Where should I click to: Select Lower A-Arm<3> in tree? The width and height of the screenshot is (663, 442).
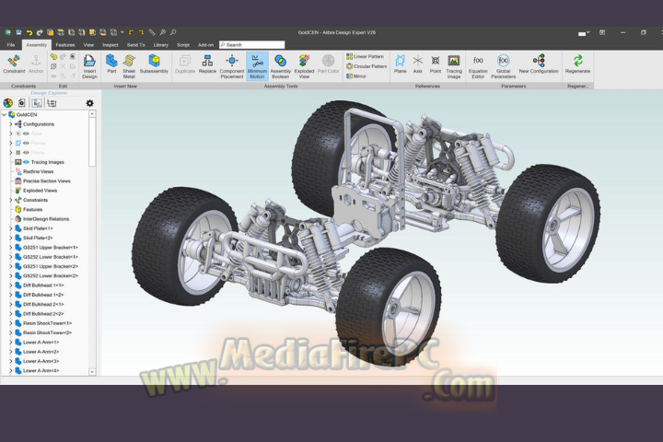[x=41, y=361]
